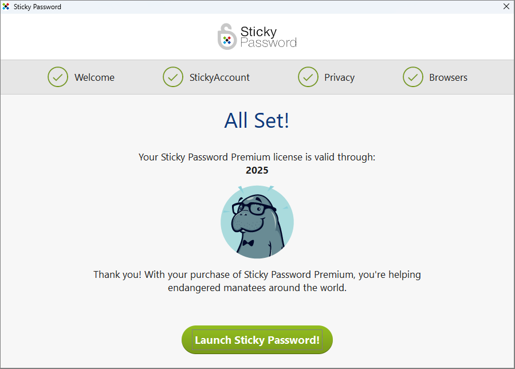Click the StickyAccount completion checkmark

(173, 77)
